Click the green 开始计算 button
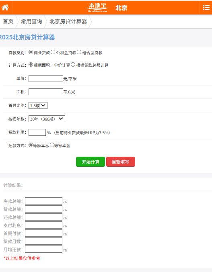Viewport: 212px width, 272px height. pyautogui.click(x=91, y=162)
